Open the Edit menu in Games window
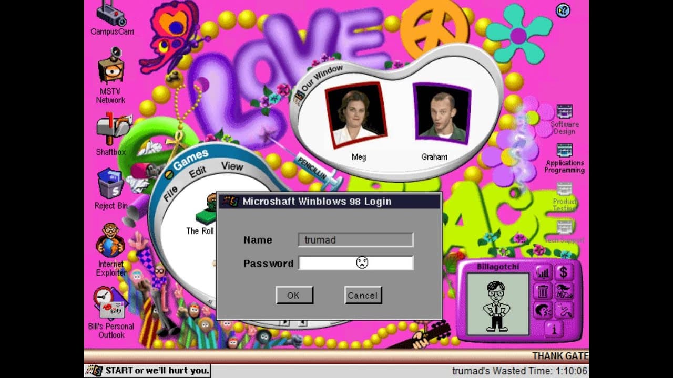 (x=198, y=173)
